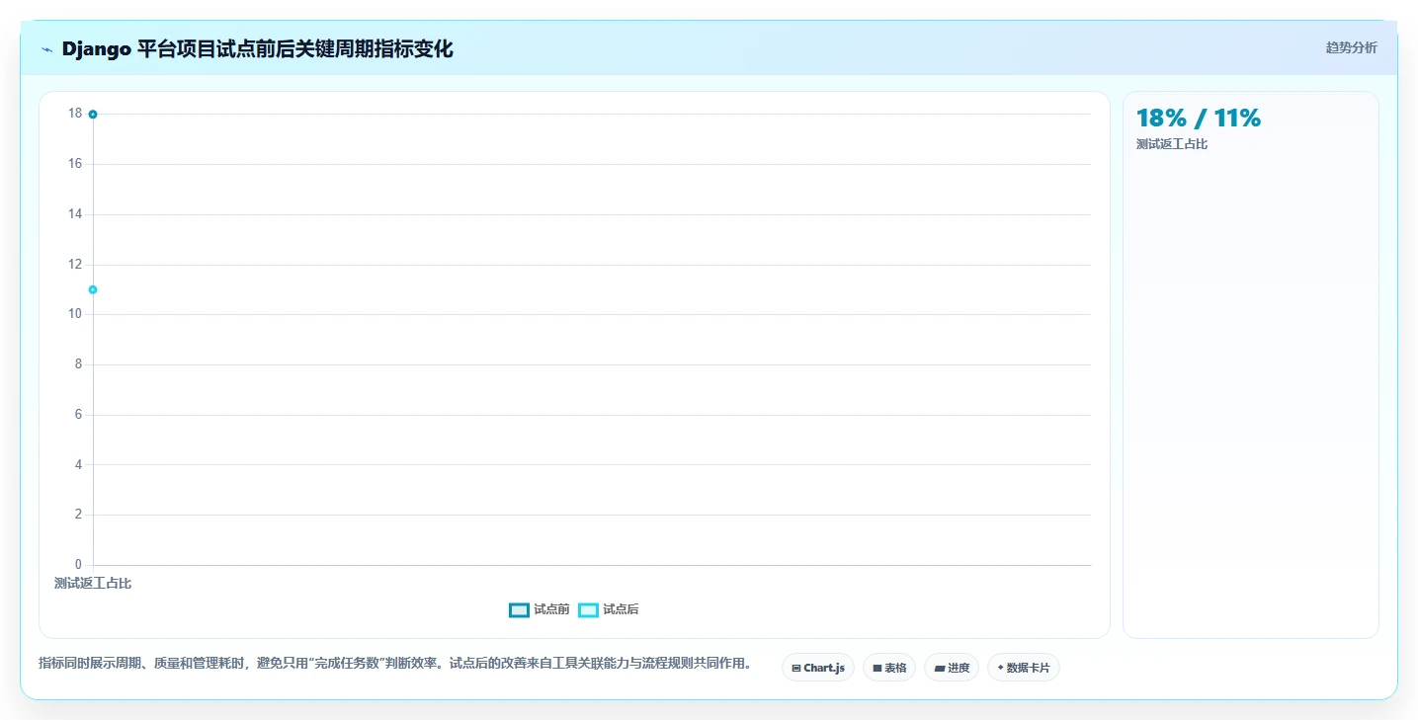This screenshot has height=720, width=1418.
Task: Click the lightning icon beside the Django title
Action: pos(46,49)
